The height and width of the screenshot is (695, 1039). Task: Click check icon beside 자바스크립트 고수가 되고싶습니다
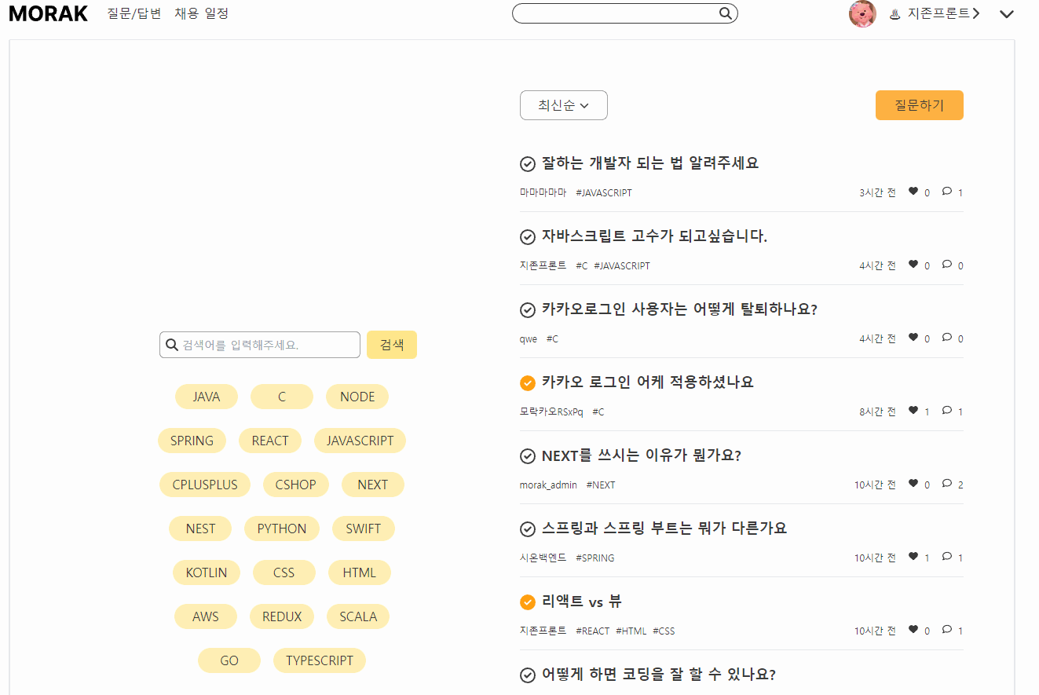528,237
